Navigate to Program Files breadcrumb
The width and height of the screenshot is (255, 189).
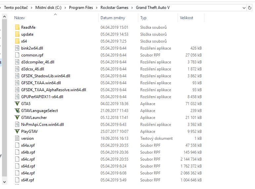(x=81, y=8)
